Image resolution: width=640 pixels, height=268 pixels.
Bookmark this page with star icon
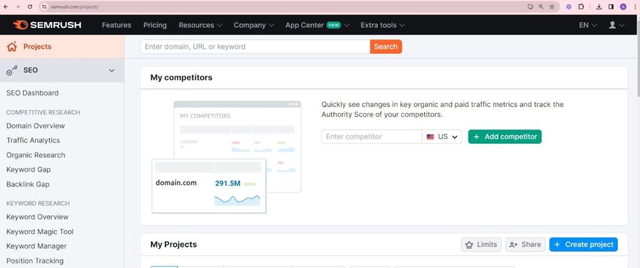pos(552,7)
